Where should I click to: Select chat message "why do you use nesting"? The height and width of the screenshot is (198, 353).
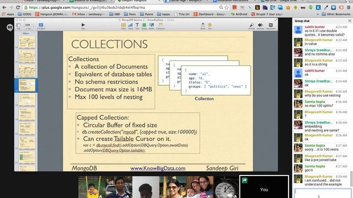[322, 95]
